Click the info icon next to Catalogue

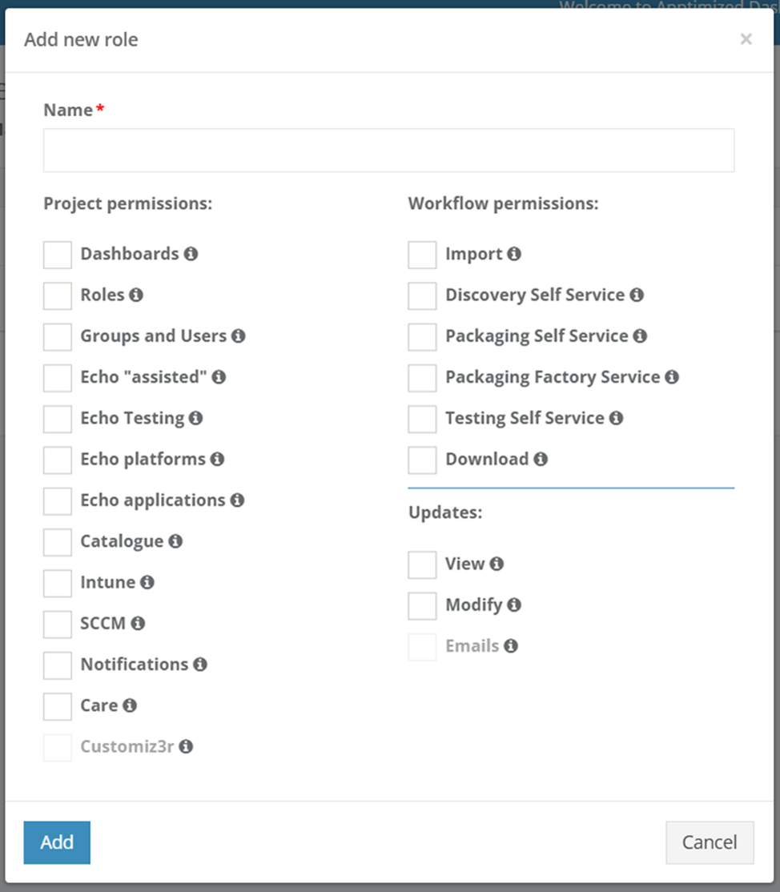(175, 541)
